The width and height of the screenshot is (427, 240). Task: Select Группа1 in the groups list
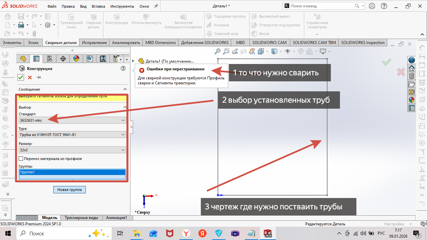pyautogui.click(x=72, y=172)
